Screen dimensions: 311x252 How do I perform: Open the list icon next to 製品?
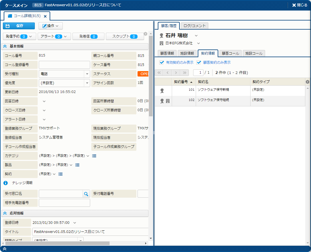77,165
